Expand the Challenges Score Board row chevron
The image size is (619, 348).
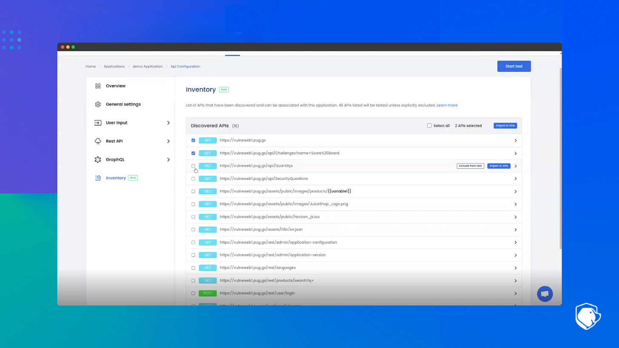[516, 153]
